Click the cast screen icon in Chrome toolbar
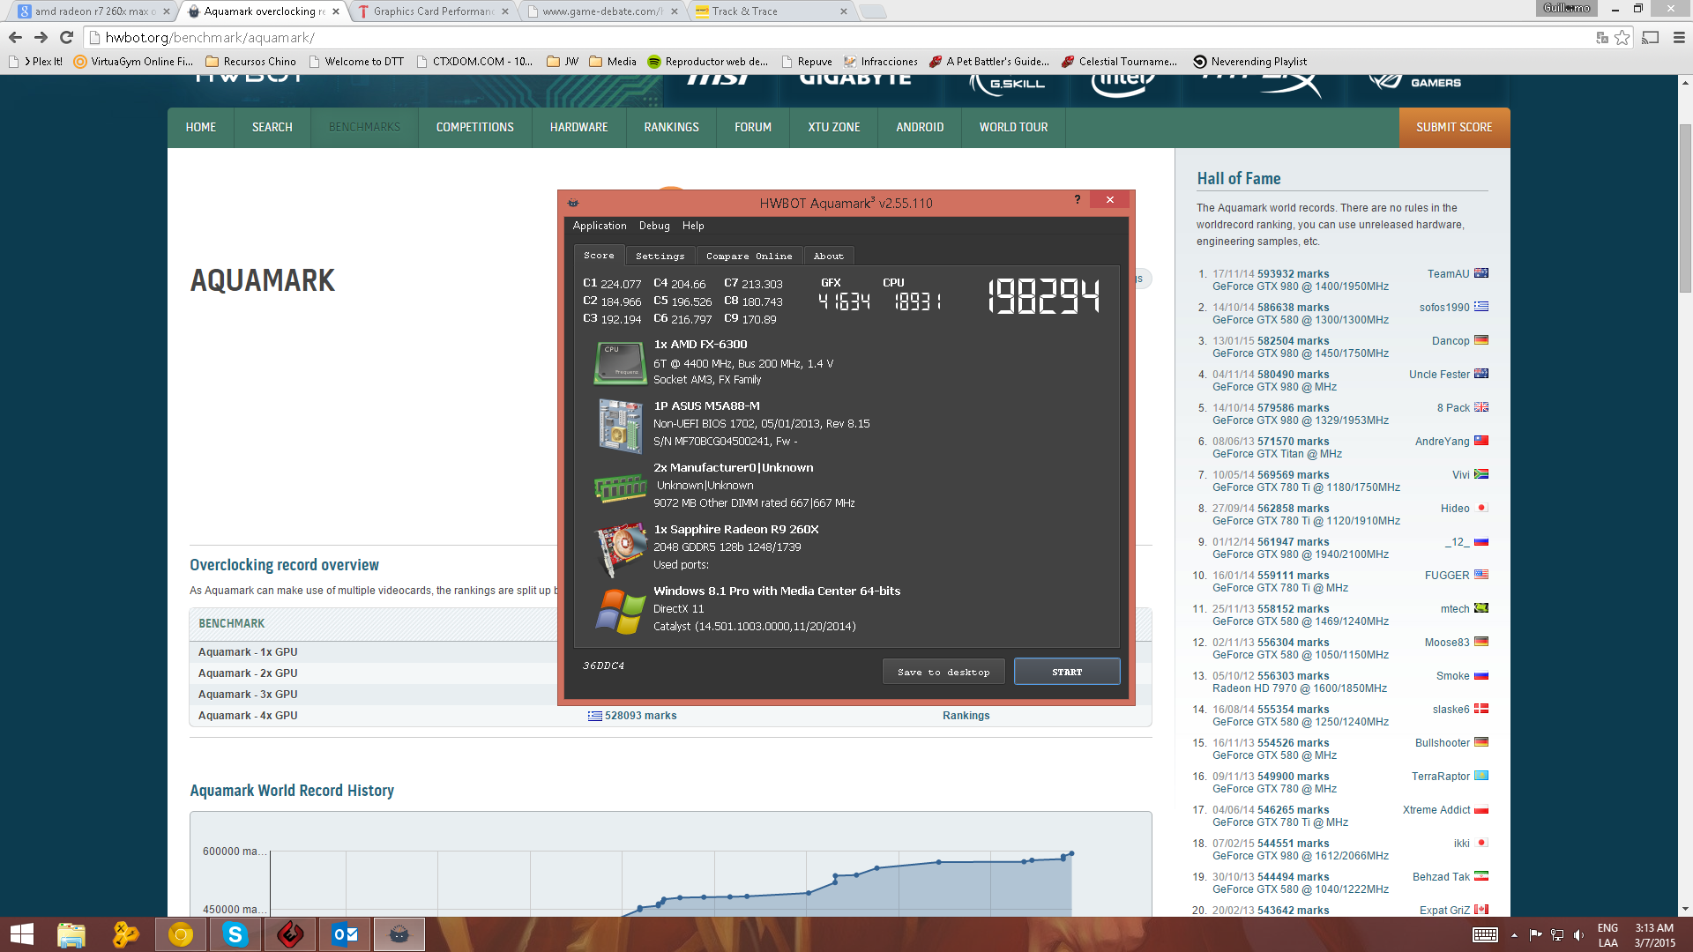Screen dimensions: 1693x952 (x=1651, y=37)
